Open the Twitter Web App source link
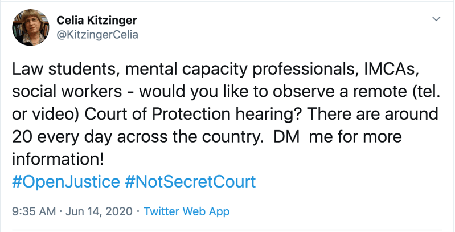The width and height of the screenshot is (455, 232). pos(187,211)
